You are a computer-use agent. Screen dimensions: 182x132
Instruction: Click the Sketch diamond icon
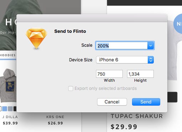coord(36,39)
